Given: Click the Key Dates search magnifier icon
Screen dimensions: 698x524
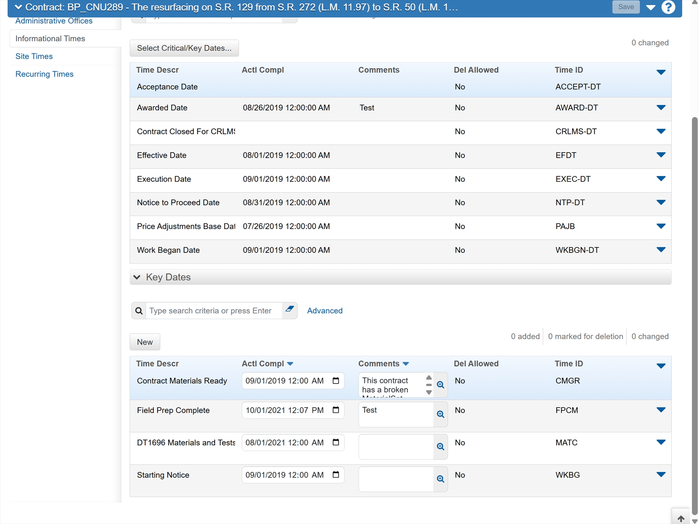Looking at the screenshot, I should [139, 311].
